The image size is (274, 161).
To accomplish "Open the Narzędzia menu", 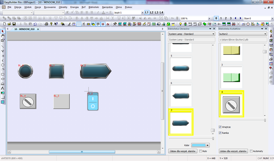I will click(107, 7).
